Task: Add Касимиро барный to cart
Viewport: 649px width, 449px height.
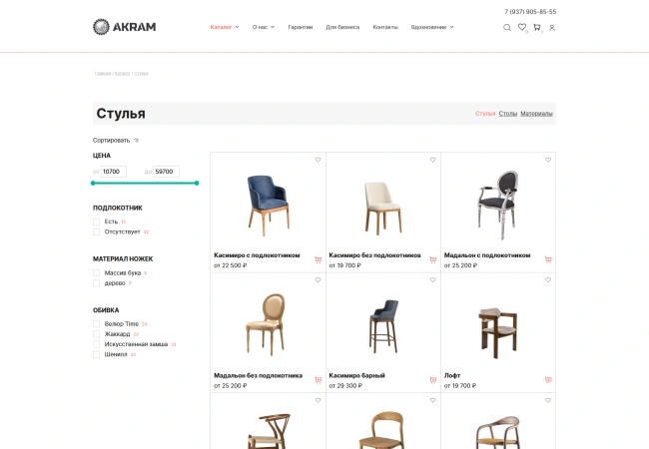Action: click(432, 380)
